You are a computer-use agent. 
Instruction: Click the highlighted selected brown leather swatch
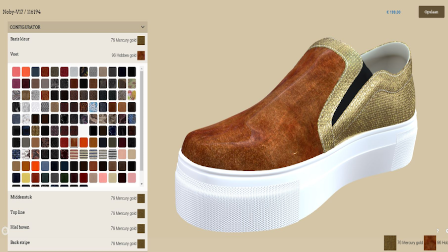(x=74, y=143)
